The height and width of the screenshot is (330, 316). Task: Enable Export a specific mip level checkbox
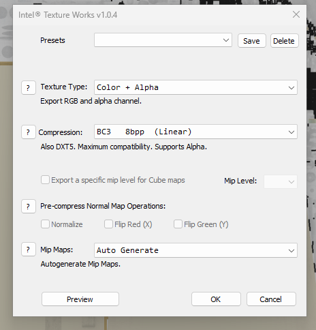point(45,179)
